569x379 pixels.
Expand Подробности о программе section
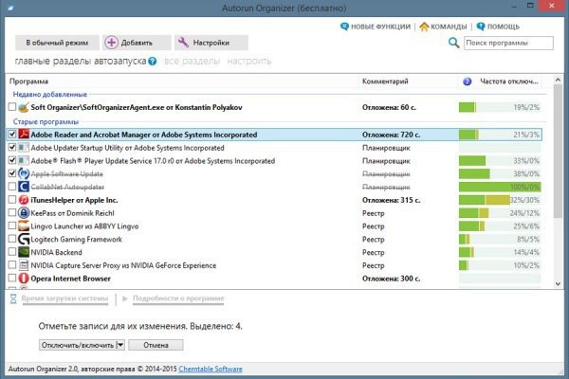pyautogui.click(x=178, y=298)
